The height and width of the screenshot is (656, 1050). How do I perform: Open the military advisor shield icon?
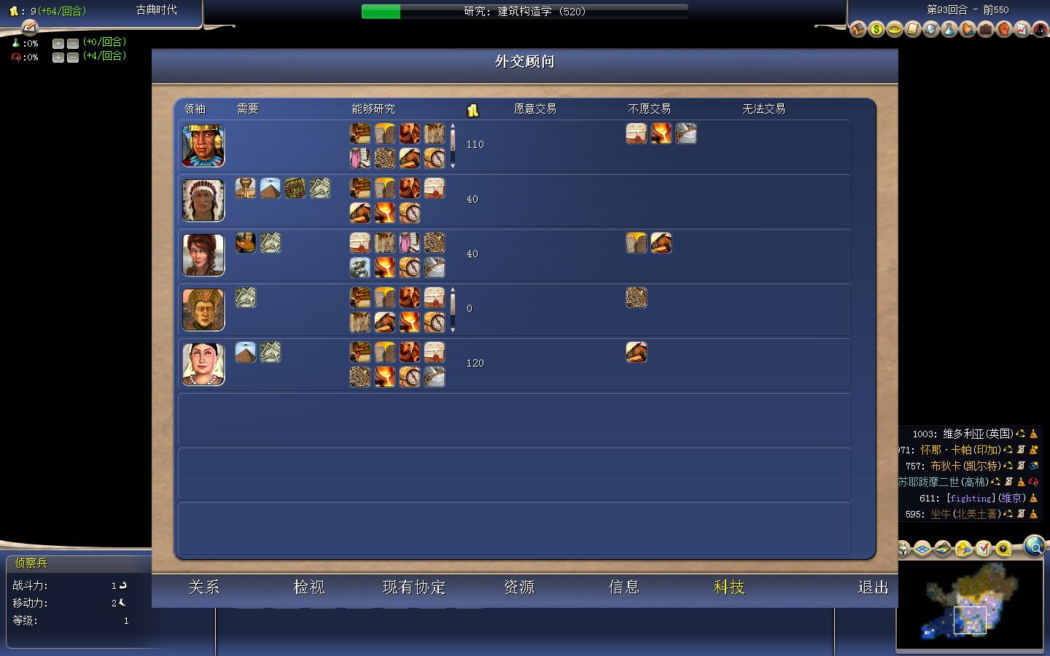(930, 30)
